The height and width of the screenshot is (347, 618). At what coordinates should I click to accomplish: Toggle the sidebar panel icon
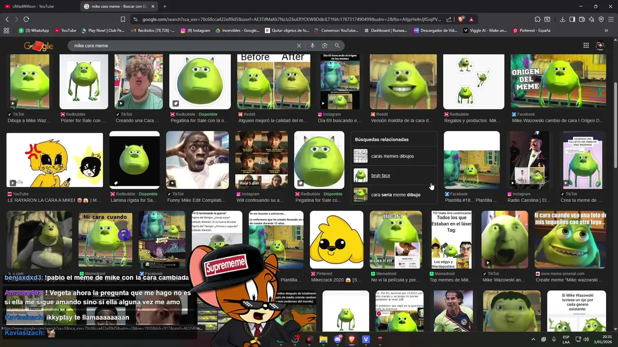[572, 19]
